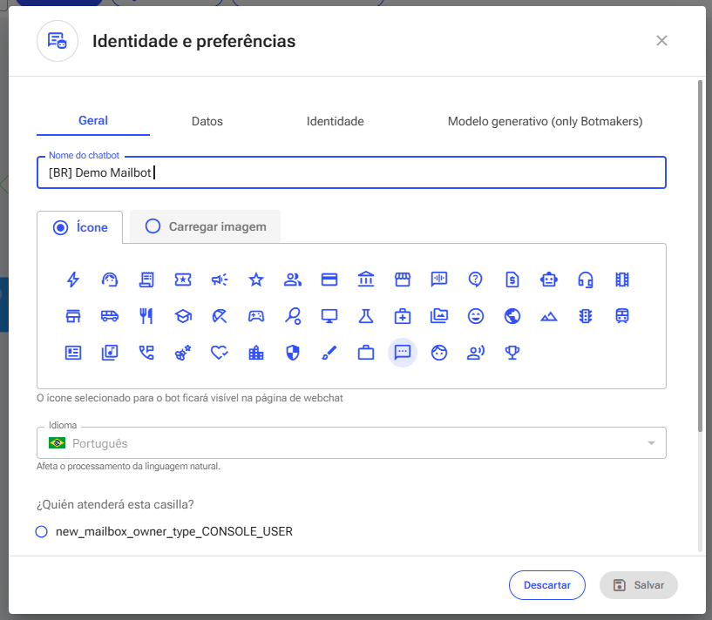Choose the briefcase work icon
Image resolution: width=712 pixels, height=620 pixels.
[x=366, y=353]
